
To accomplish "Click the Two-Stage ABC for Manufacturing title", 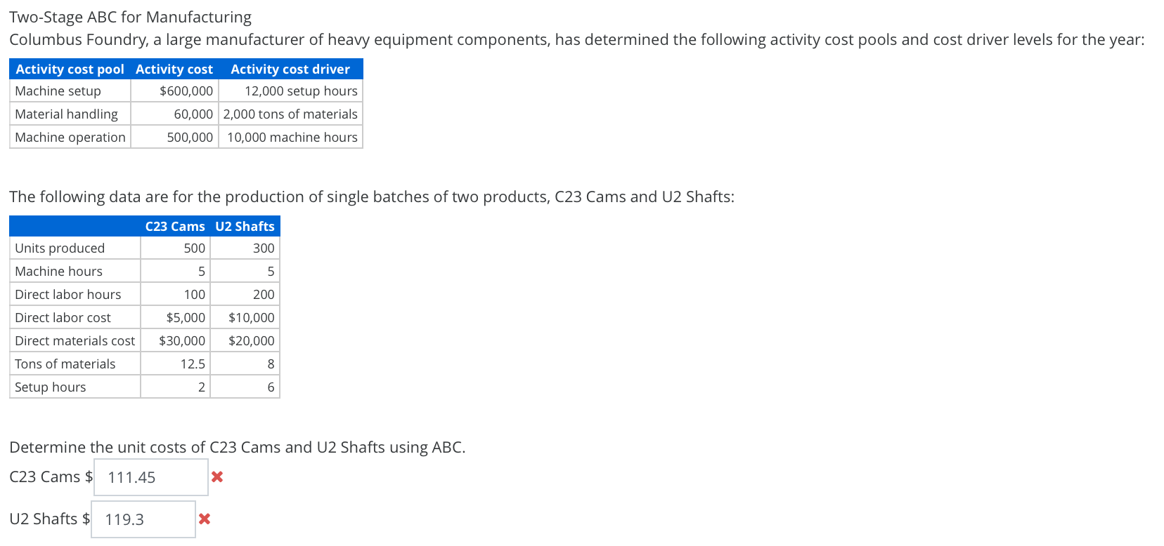I will tap(130, 17).
